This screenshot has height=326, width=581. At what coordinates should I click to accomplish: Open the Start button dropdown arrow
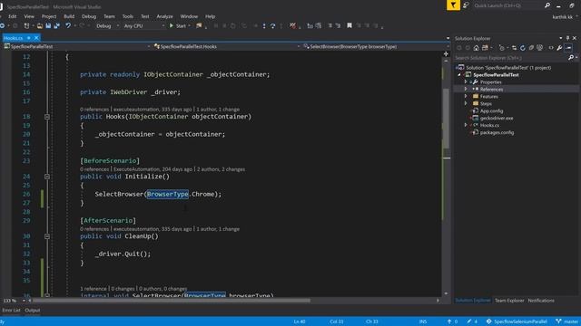coord(189,26)
